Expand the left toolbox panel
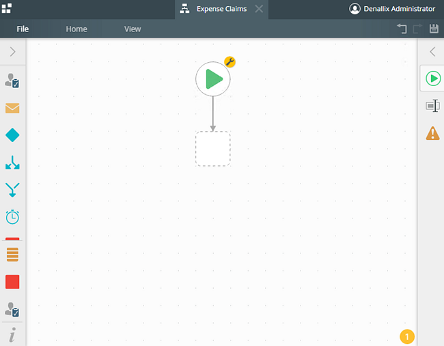Image resolution: width=444 pixels, height=346 pixels. click(12, 52)
